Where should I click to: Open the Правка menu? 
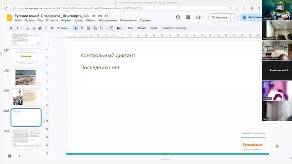tap(30, 20)
